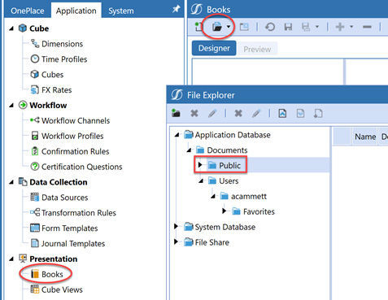The width and height of the screenshot is (388, 300).
Task: Open Dimensions under Cube
Action: (62, 44)
